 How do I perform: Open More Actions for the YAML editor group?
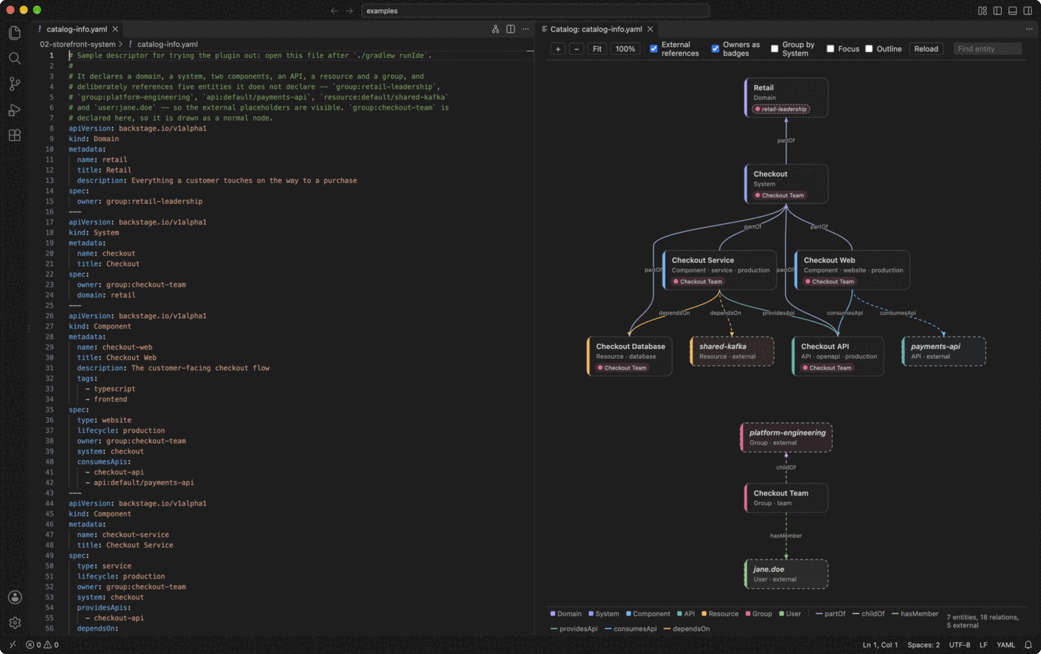pyautogui.click(x=526, y=29)
